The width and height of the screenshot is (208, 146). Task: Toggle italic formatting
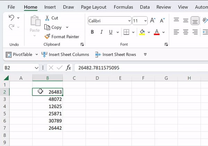click(102, 32)
